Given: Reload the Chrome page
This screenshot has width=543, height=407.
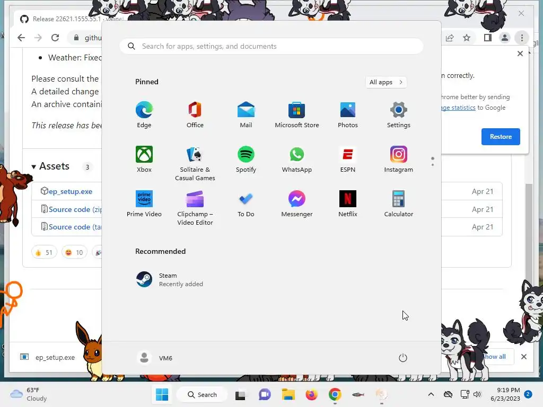Looking at the screenshot, I should [55, 38].
